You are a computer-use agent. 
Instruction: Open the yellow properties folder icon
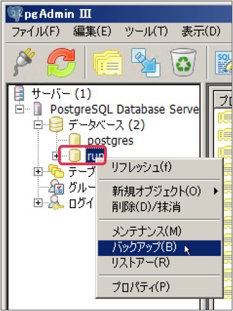[x=108, y=63]
